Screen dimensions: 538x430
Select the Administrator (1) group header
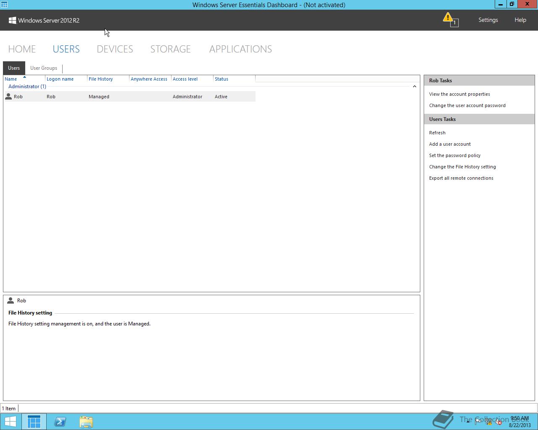pos(27,87)
